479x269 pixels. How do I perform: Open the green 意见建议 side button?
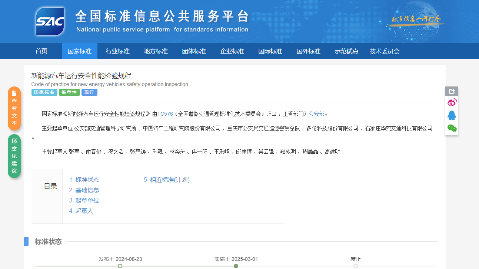pos(14,156)
